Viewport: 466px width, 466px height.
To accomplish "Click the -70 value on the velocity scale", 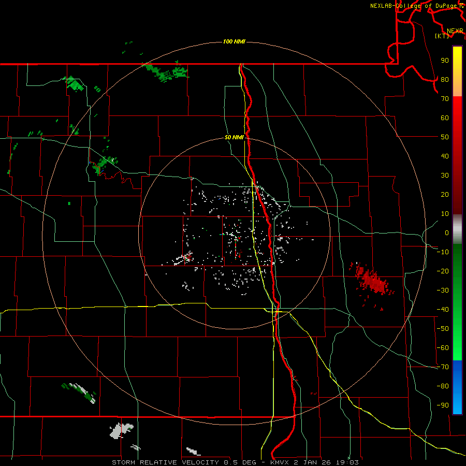I will click(443, 367).
